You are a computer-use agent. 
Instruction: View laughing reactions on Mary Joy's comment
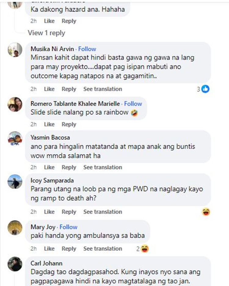[143, 249]
